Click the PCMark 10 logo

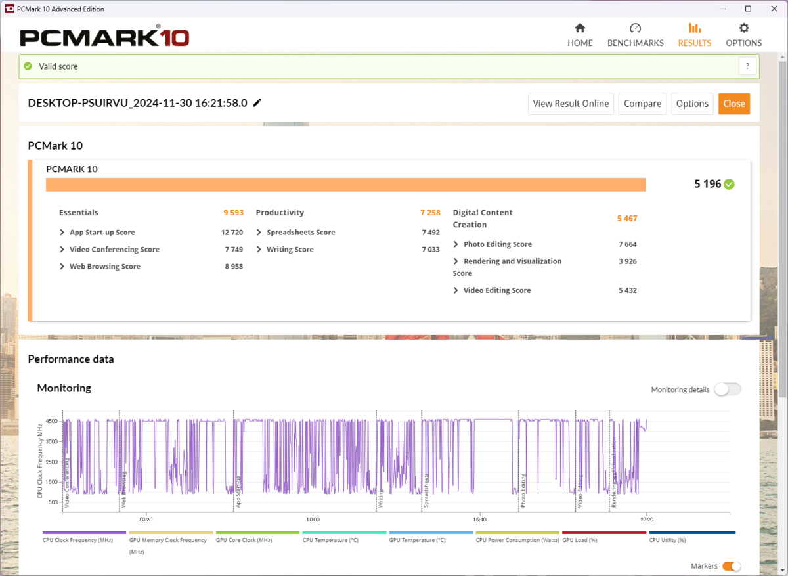click(x=104, y=36)
